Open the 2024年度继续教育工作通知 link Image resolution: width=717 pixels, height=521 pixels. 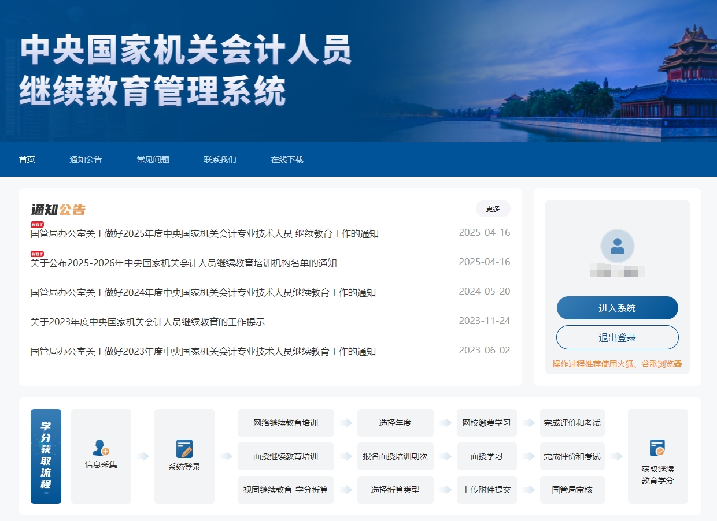tap(203, 292)
